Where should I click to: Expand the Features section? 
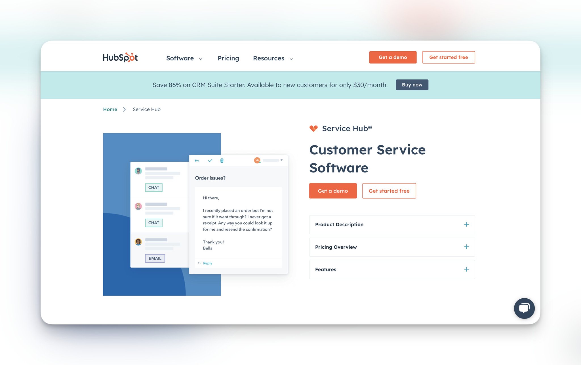466,269
